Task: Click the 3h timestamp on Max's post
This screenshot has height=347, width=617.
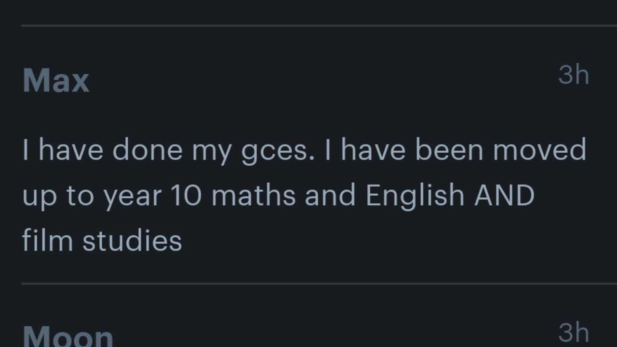Action: tap(574, 75)
